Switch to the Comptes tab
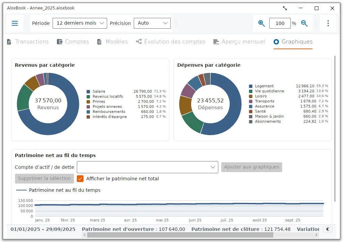 (73, 41)
